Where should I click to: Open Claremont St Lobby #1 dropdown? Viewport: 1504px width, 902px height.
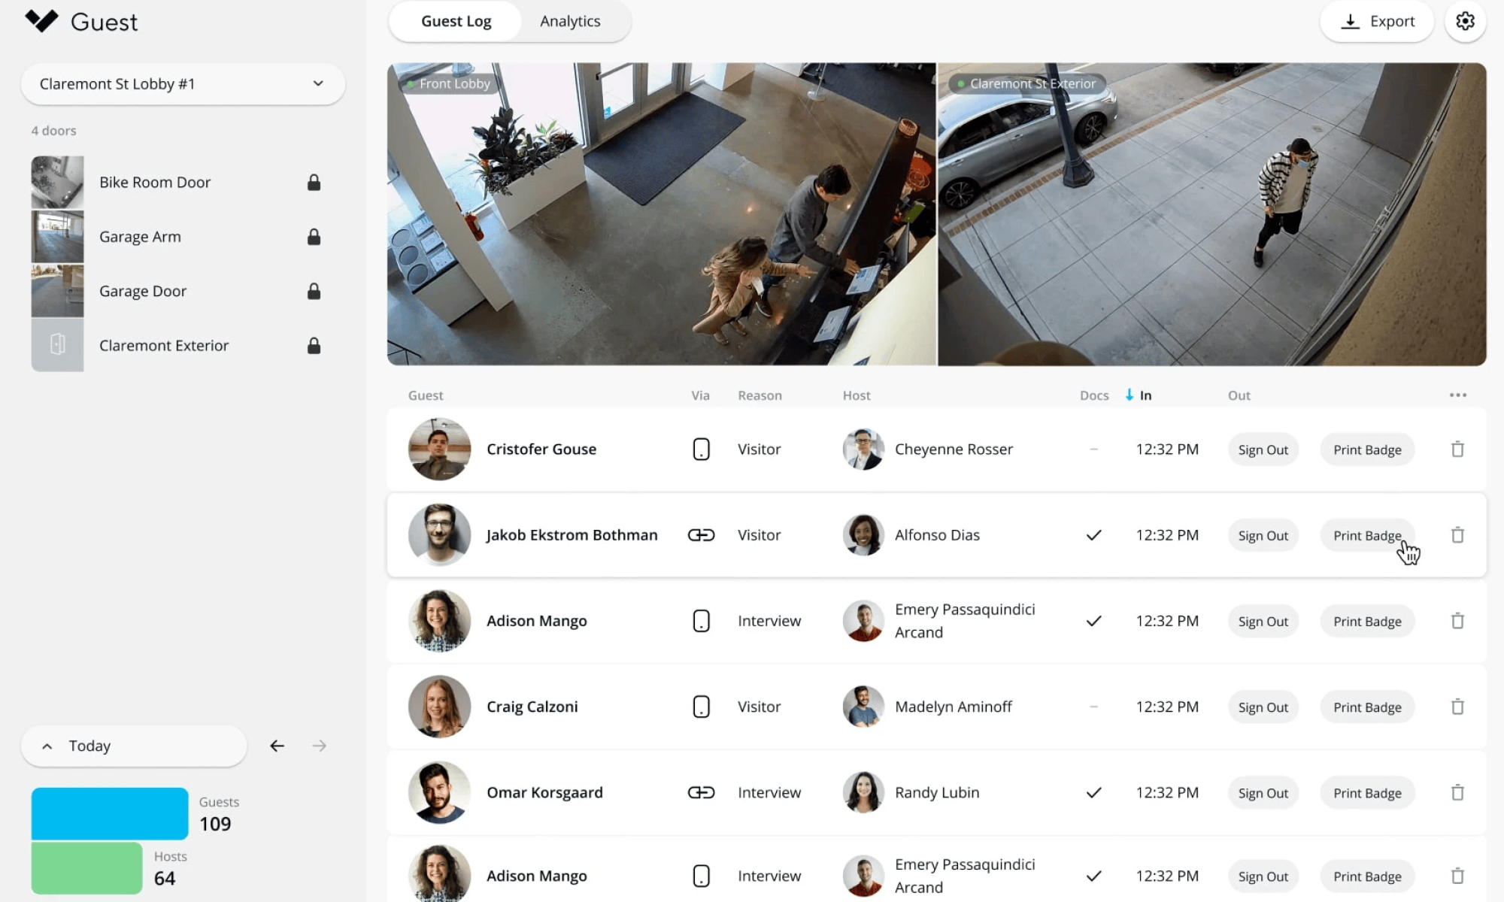(x=183, y=84)
